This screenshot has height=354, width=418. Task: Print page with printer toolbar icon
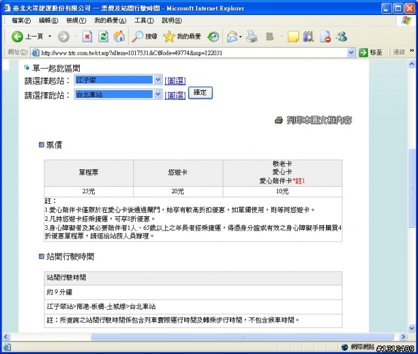(251, 37)
